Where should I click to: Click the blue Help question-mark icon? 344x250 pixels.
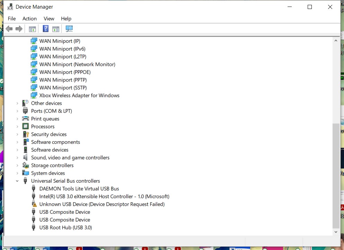45,29
